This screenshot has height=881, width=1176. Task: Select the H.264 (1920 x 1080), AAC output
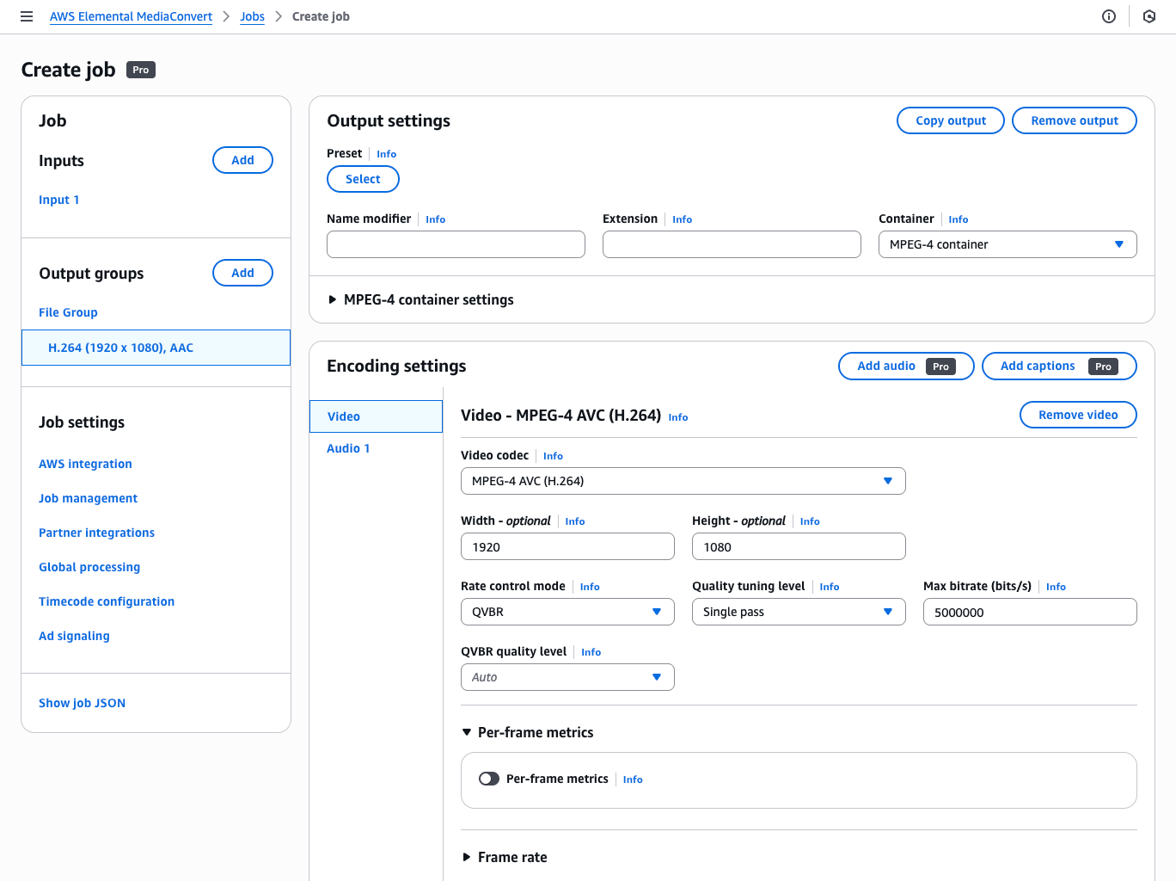(x=156, y=348)
